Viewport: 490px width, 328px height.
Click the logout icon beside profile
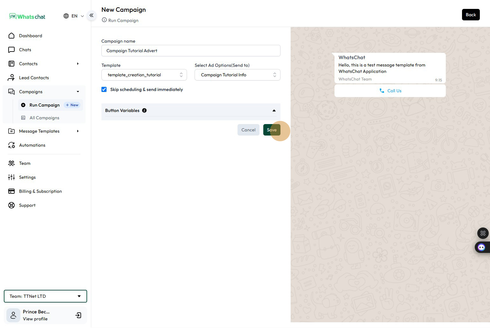tap(78, 315)
